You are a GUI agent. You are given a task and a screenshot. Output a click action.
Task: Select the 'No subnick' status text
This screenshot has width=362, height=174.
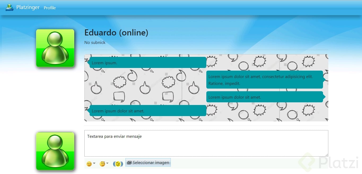pos(95,42)
